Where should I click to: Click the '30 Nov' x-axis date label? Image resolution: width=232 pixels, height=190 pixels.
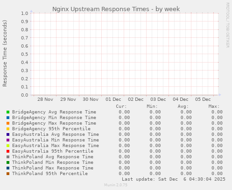pos(91,99)
